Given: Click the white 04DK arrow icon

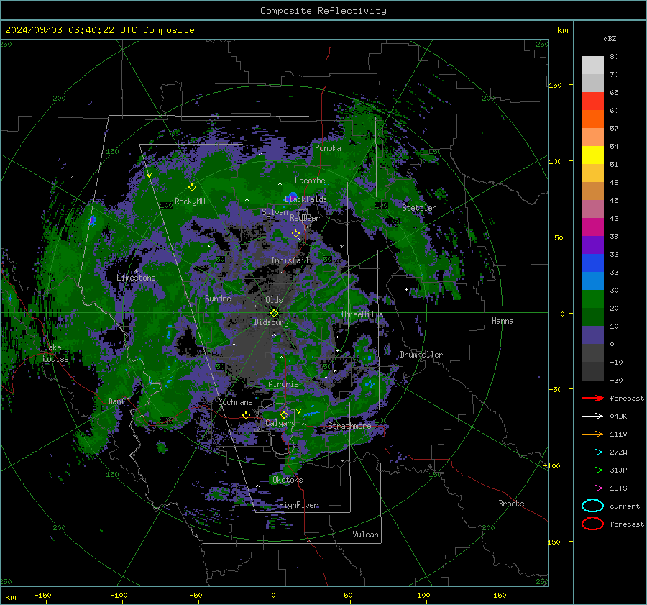Looking at the screenshot, I should pos(592,416).
